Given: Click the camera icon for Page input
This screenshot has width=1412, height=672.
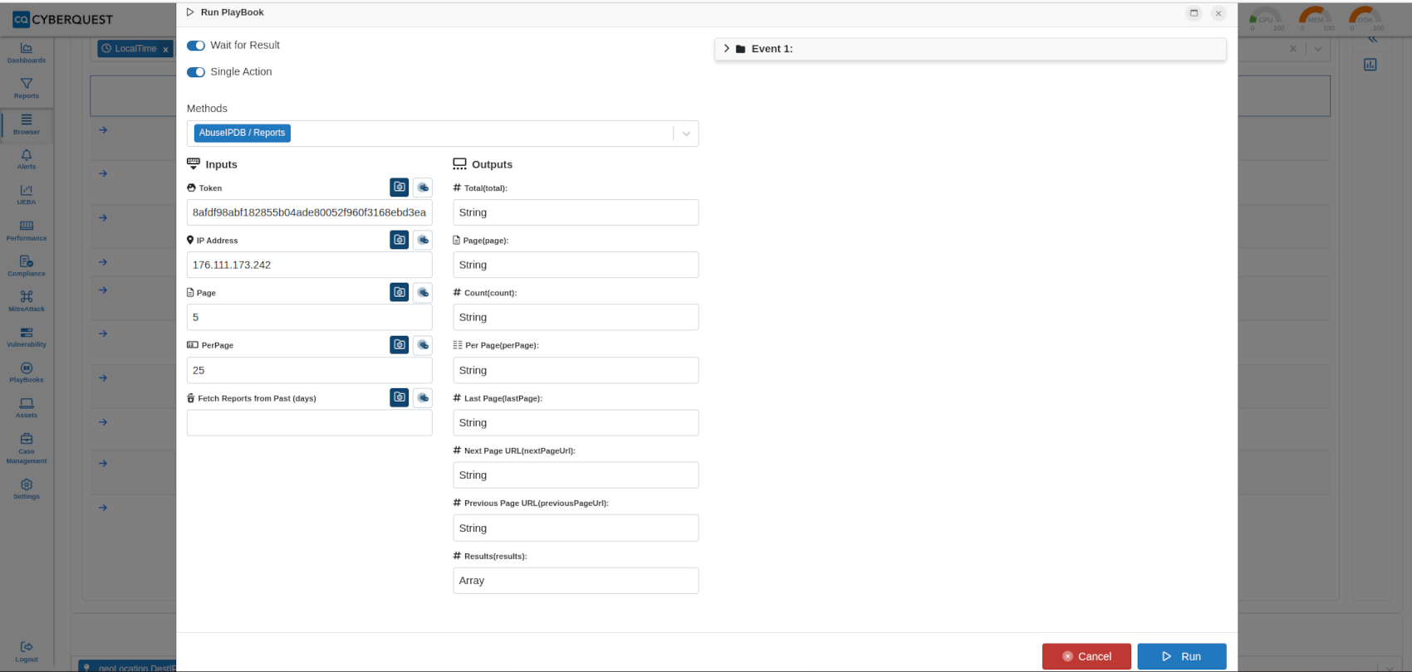Looking at the screenshot, I should [400, 292].
